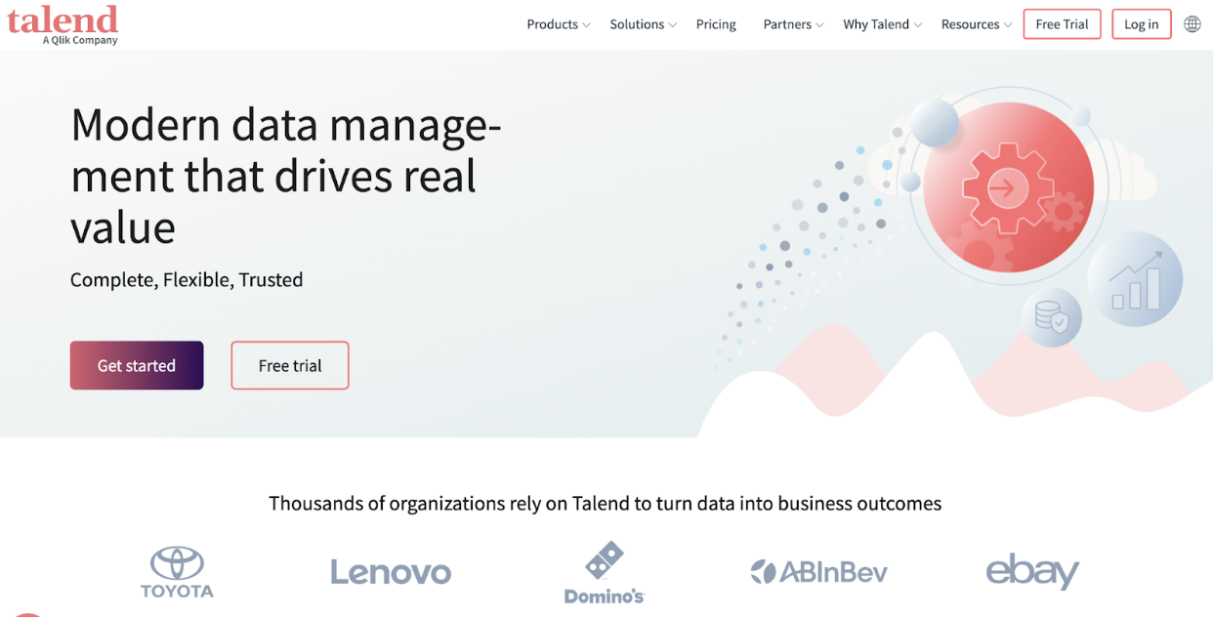Expand the Why Talend menu
Screen dimensions: 1213x617
point(882,24)
